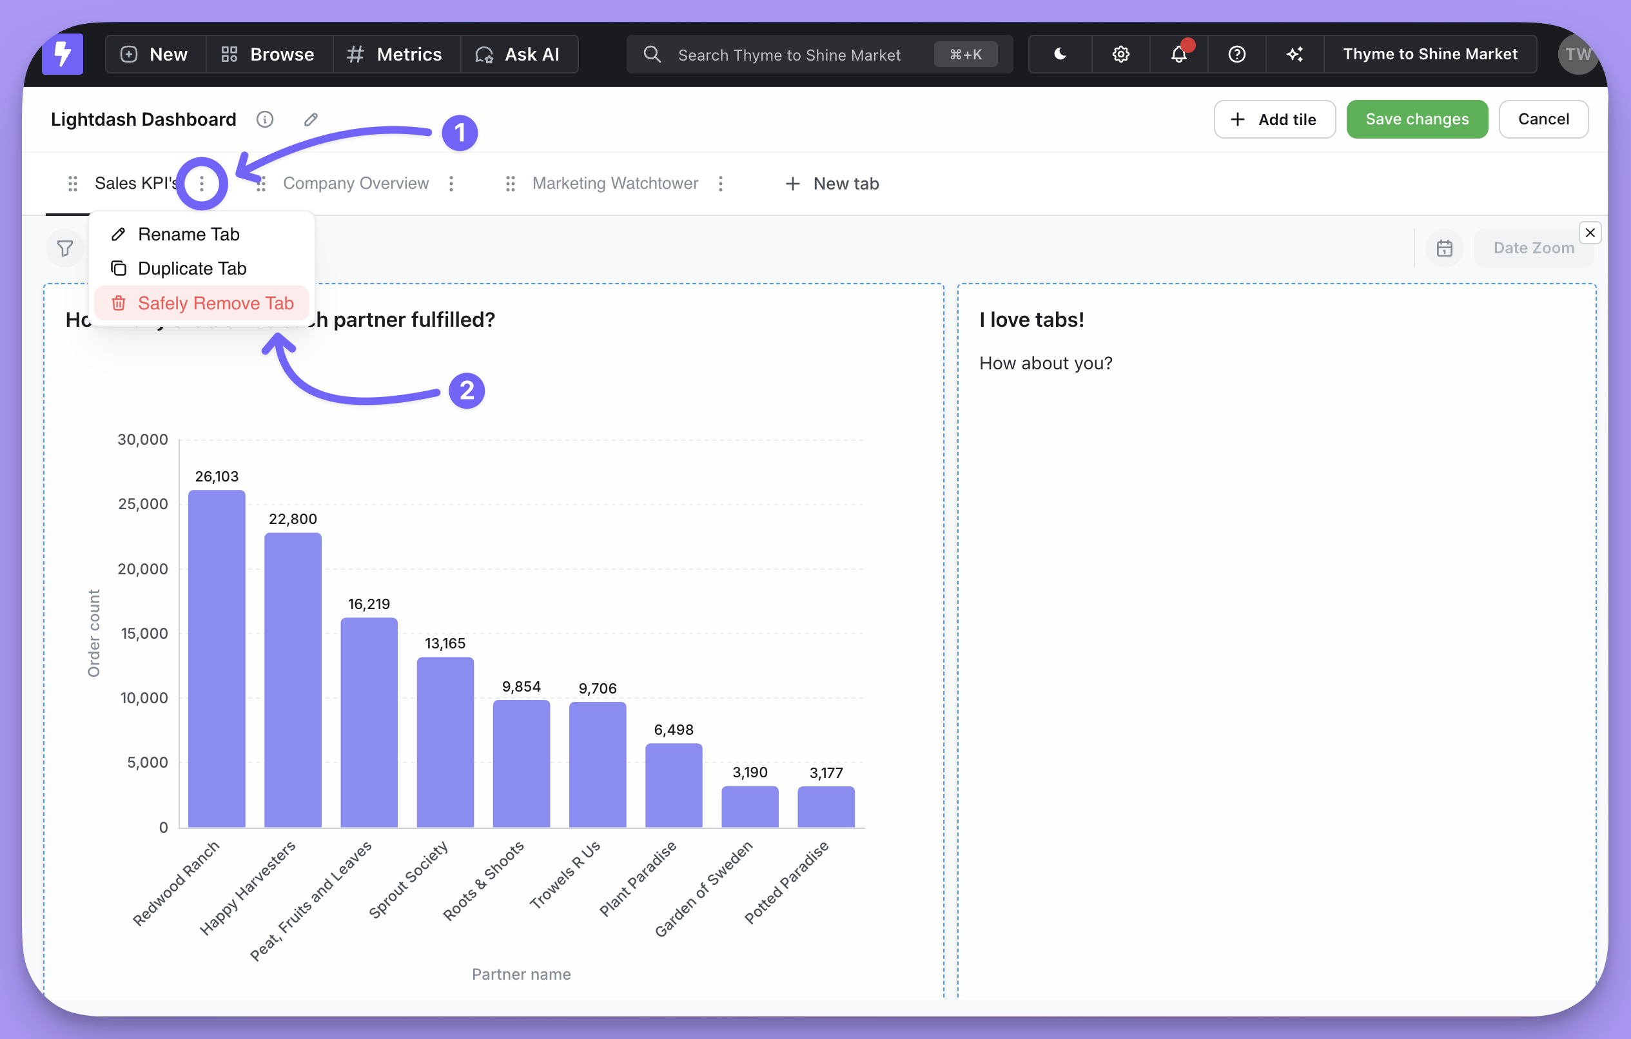Edit dashboard title with pencil icon

click(311, 120)
